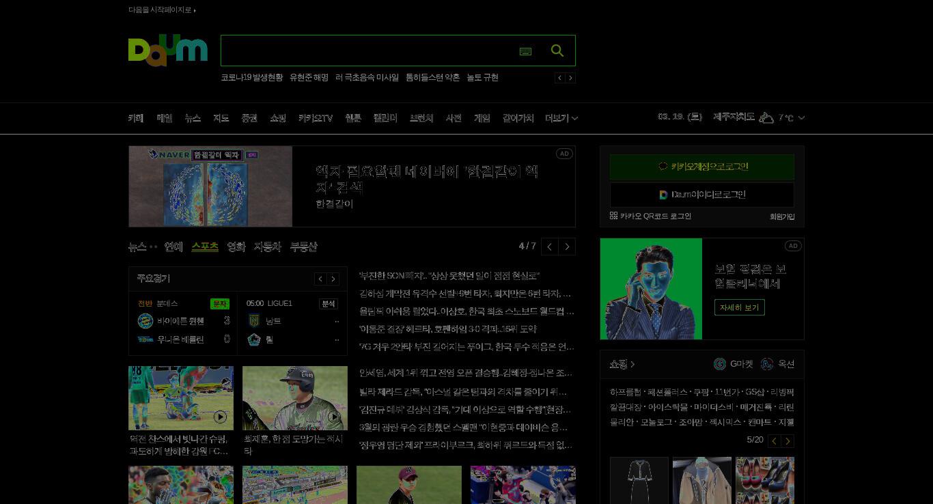Show next trending keywords under the search box
This screenshot has width=933, height=504.
point(570,78)
